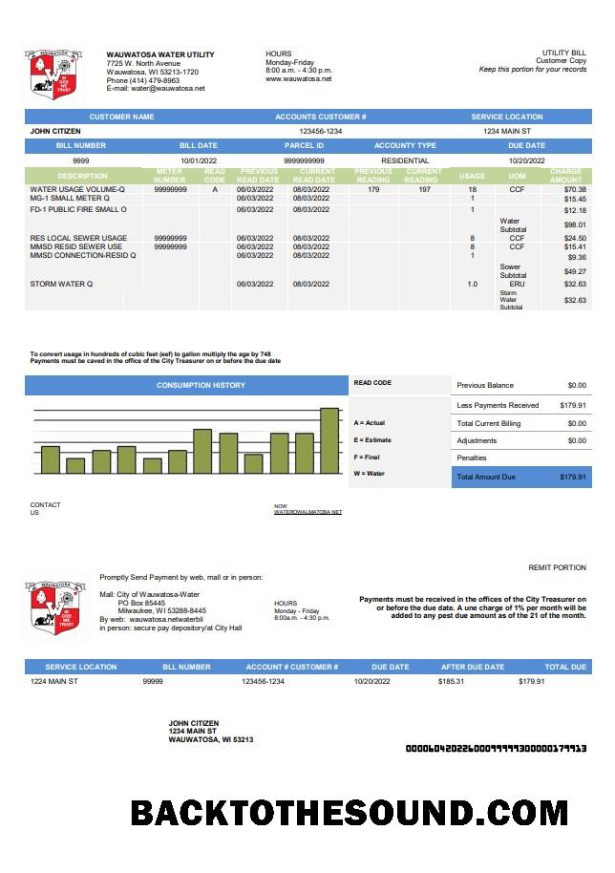This screenshot has width=615, height=873.
Task: Click the MG-1 SMALL METER Q description
Action: point(70,199)
